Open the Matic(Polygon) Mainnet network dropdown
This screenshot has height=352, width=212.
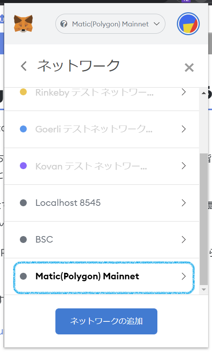tap(110, 24)
